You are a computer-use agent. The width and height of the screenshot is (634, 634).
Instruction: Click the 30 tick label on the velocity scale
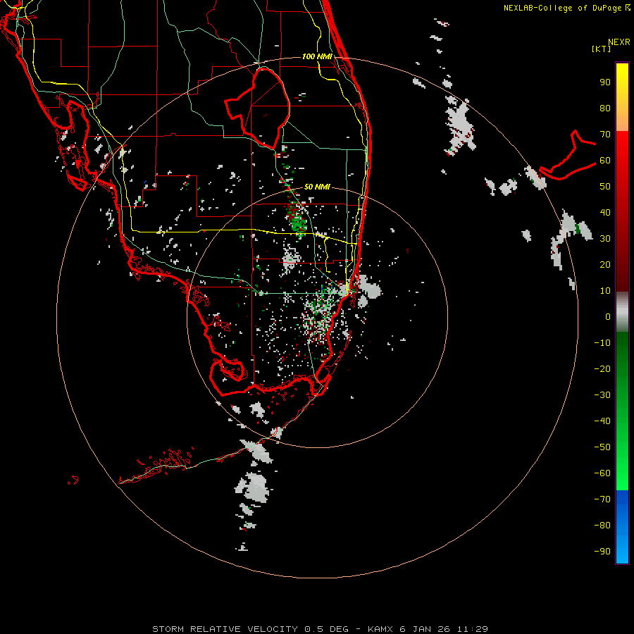pos(605,239)
